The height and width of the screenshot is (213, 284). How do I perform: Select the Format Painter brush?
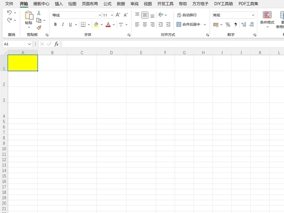pyautogui.click(x=39, y=28)
